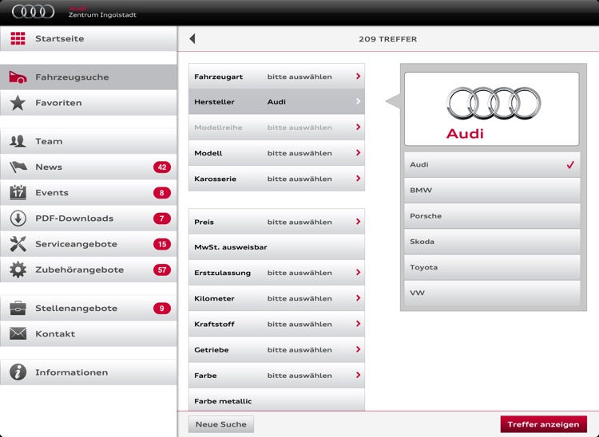The image size is (599, 437).
Task: Click Zentrum Ingolstadt header text
Action: 102,15
